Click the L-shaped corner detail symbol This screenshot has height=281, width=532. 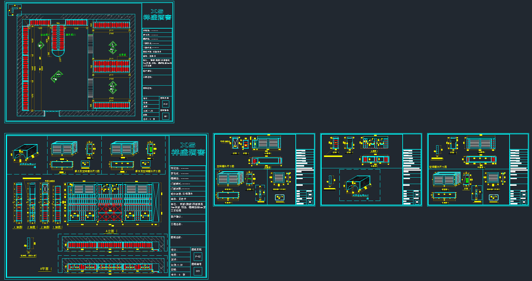tap(14, 10)
